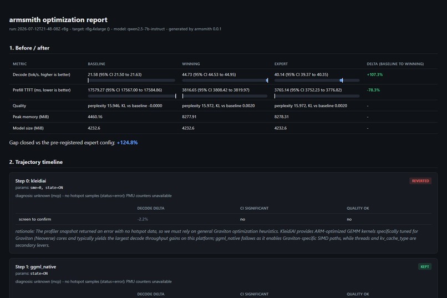The height and width of the screenshot is (298, 447).
Task: Select the Quality row label
Action: click(x=19, y=105)
